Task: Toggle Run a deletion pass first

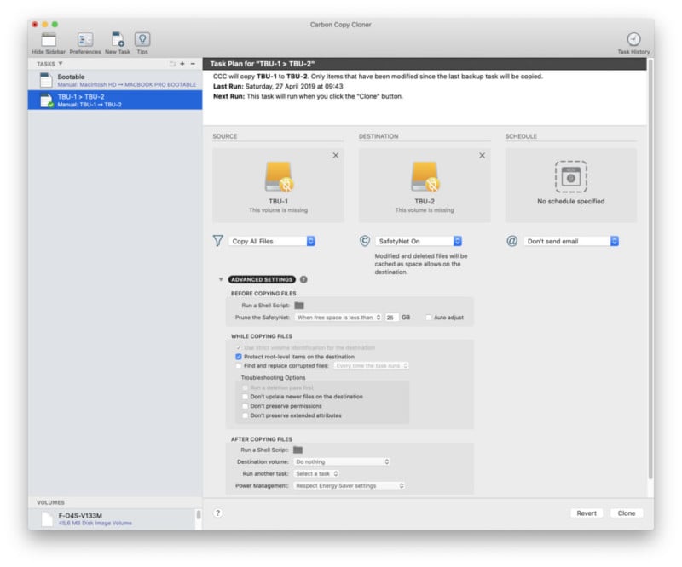Action: tap(245, 387)
